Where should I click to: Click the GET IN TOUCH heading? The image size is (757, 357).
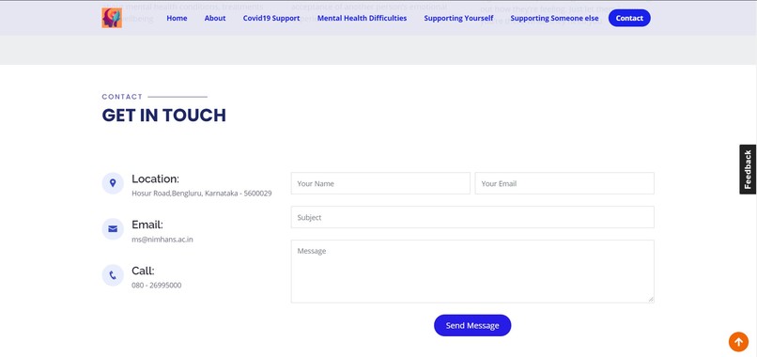164,116
